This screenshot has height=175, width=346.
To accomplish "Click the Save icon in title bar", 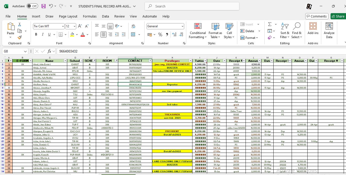I will pyautogui.click(x=43, y=6).
